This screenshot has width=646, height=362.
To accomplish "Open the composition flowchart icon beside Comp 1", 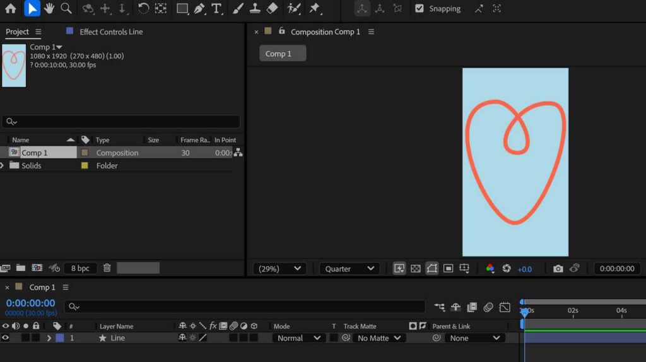I will pyautogui.click(x=238, y=153).
